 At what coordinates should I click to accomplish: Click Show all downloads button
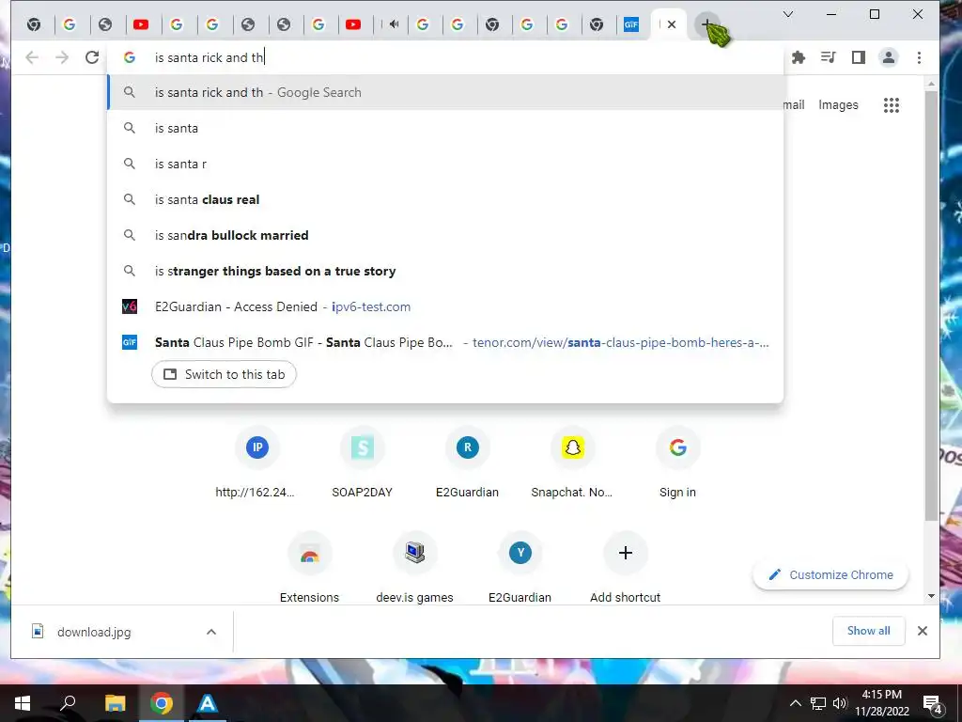tap(869, 631)
